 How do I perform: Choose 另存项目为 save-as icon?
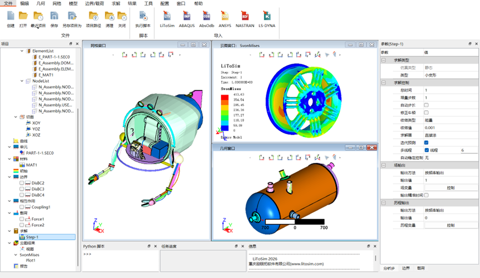(72, 16)
